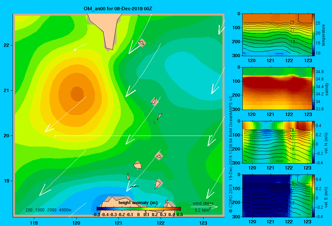Click the '0.5' tick on height anomaly bar
The image size is (332, 226).
[x=180, y=215]
